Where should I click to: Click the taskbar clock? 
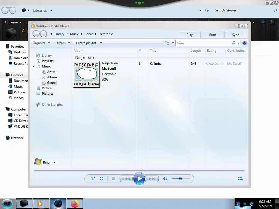pos(265,204)
